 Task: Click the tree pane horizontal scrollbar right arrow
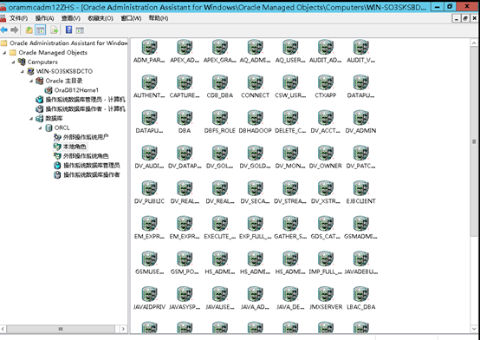123,329
